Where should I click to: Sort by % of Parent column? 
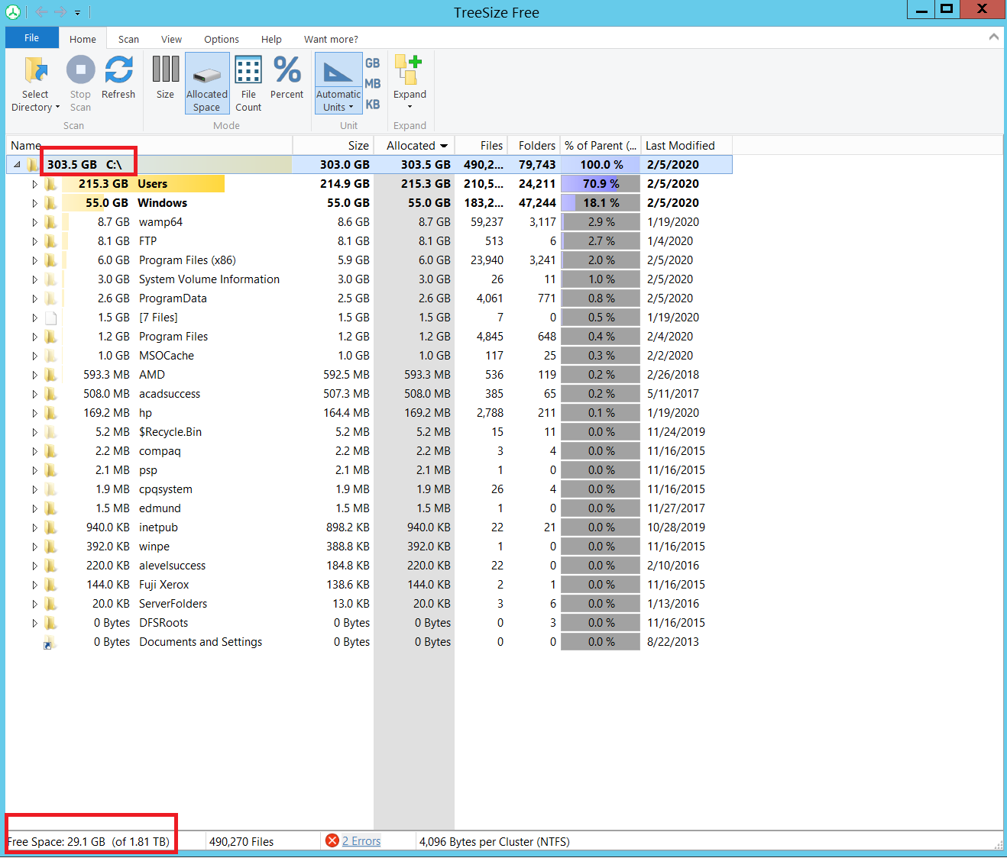tap(601, 145)
